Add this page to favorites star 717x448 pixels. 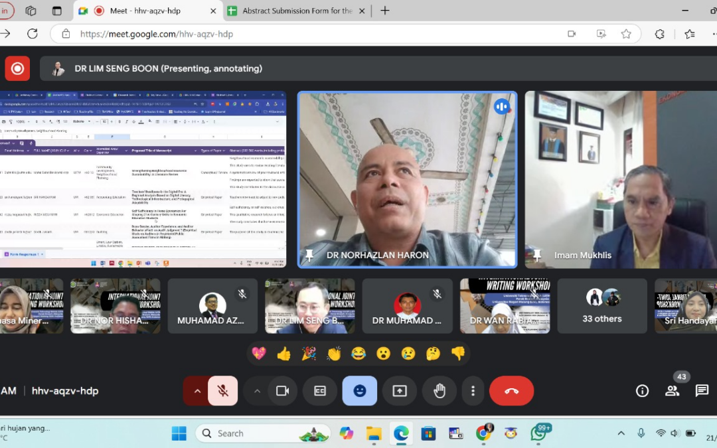pyautogui.click(x=626, y=34)
